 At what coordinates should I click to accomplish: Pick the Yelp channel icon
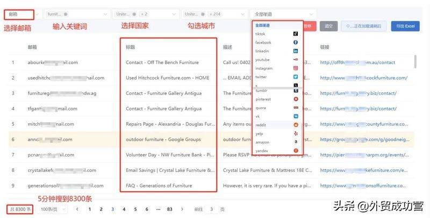pyautogui.click(x=296, y=133)
